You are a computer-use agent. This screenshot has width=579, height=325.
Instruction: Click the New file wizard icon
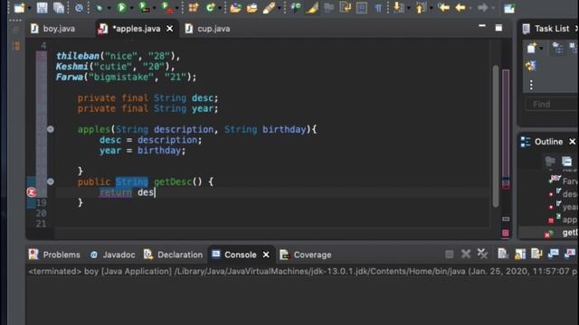point(19,7)
